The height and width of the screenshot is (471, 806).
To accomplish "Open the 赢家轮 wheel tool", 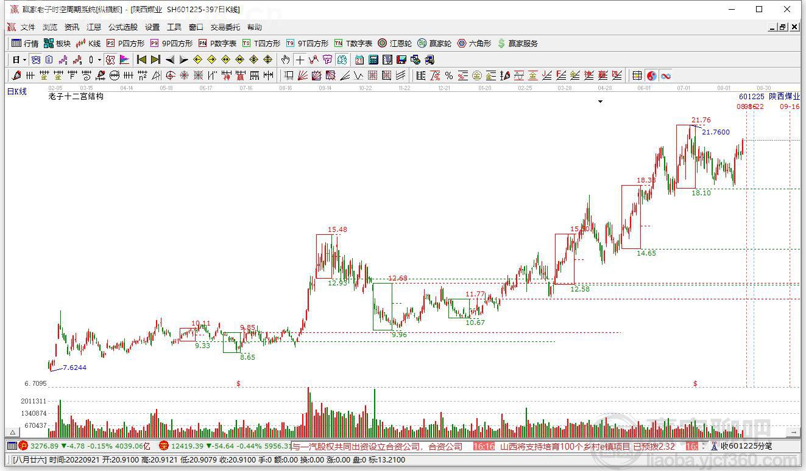I will point(434,43).
